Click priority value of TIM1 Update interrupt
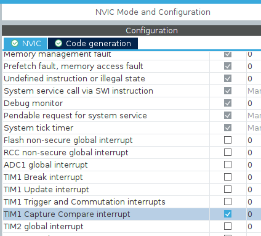The width and height of the screenshot is (261, 236). point(250,190)
